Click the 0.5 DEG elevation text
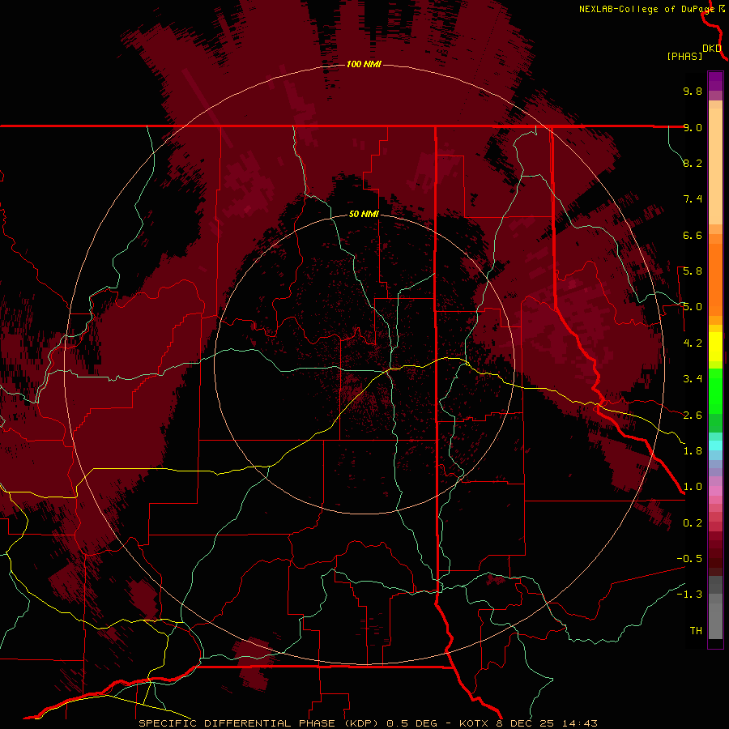The width and height of the screenshot is (729, 729). pyautogui.click(x=412, y=723)
